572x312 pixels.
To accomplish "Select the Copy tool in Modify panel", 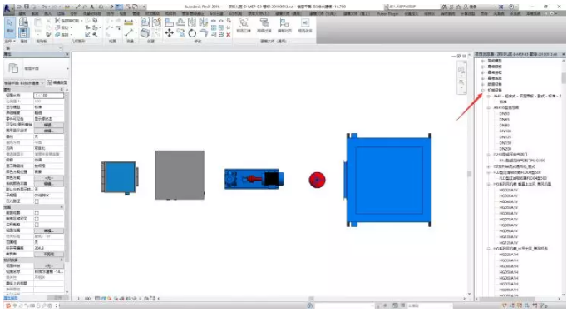I will [x=180, y=33].
